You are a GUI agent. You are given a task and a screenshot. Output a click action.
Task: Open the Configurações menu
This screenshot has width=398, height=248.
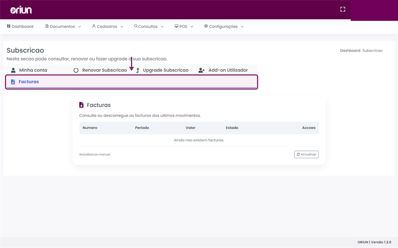point(224,26)
